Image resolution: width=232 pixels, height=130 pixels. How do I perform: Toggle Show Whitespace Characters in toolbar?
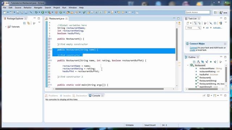pyautogui.click(x=101, y=13)
